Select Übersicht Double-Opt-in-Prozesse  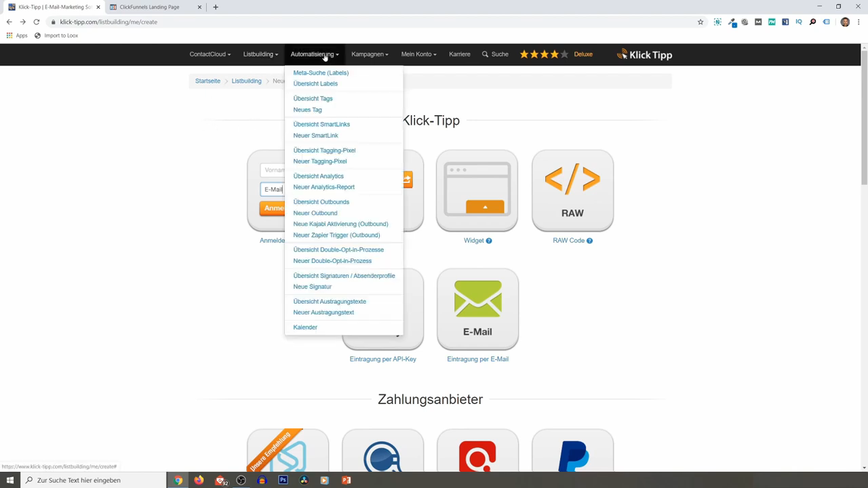(x=338, y=249)
